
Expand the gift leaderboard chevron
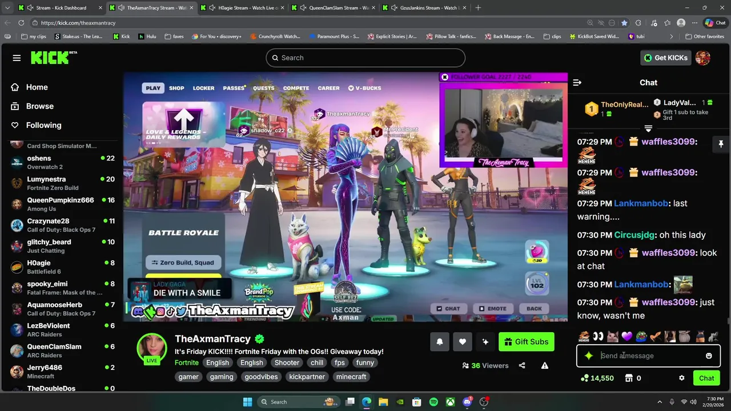pos(648,128)
